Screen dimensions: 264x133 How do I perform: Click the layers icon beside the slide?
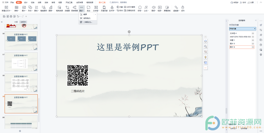pyautogui.click(x=205, y=41)
